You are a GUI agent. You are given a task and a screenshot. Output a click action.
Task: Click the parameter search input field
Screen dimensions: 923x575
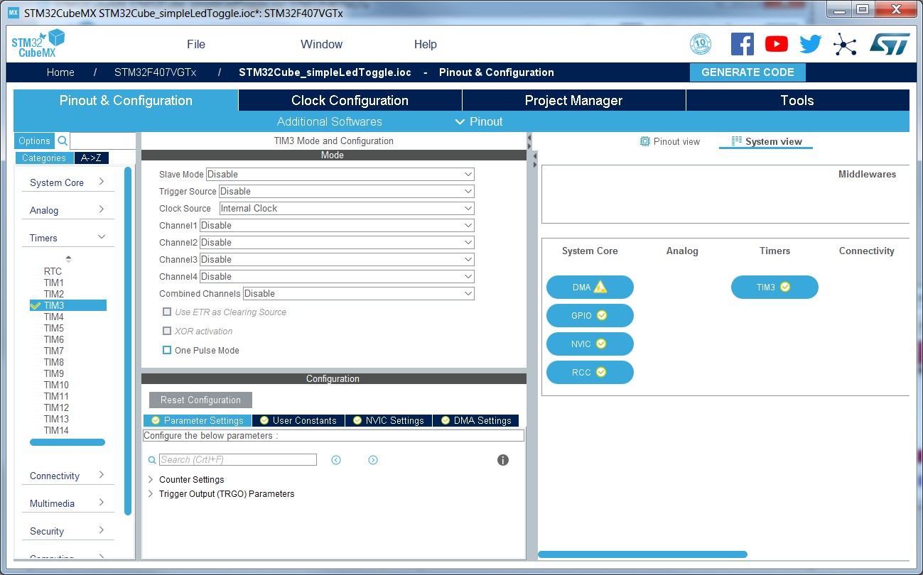click(x=238, y=460)
